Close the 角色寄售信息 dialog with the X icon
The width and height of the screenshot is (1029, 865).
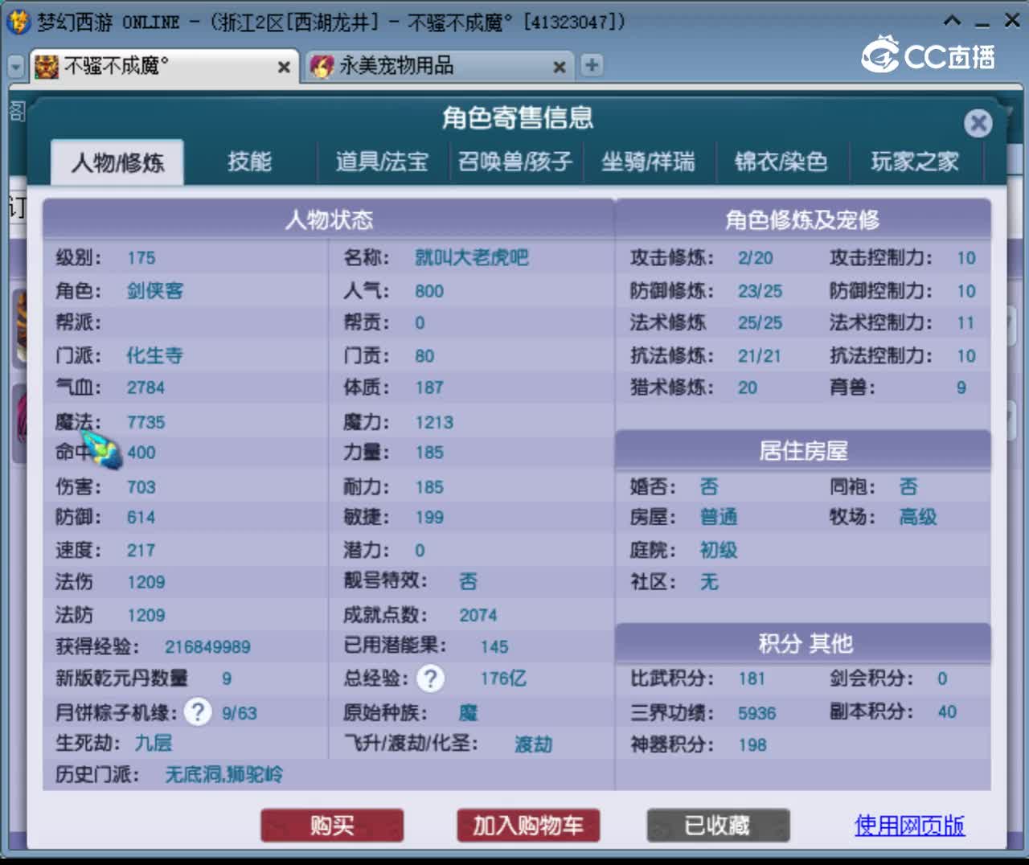pyautogui.click(x=978, y=123)
